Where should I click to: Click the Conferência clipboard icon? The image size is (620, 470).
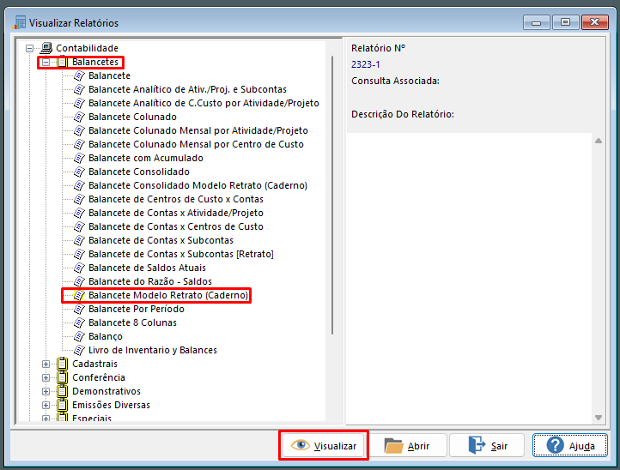tap(63, 377)
